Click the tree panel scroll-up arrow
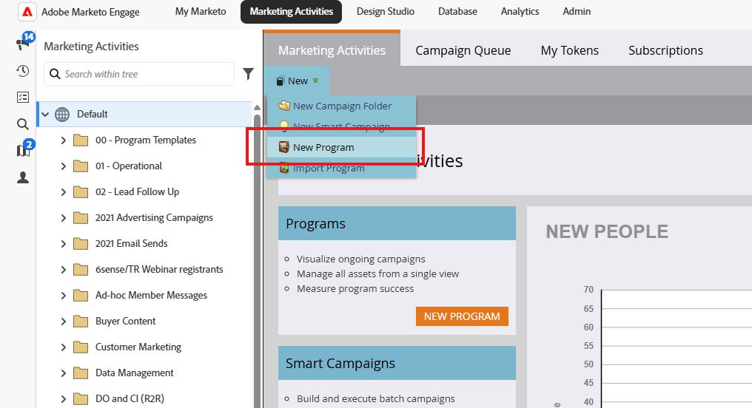Viewport: 752px width, 408px height. click(257, 108)
